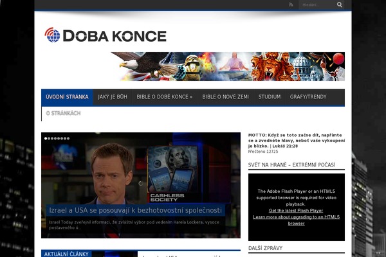
Task: Go to Úvodní stránka tab
Action: coord(67,97)
